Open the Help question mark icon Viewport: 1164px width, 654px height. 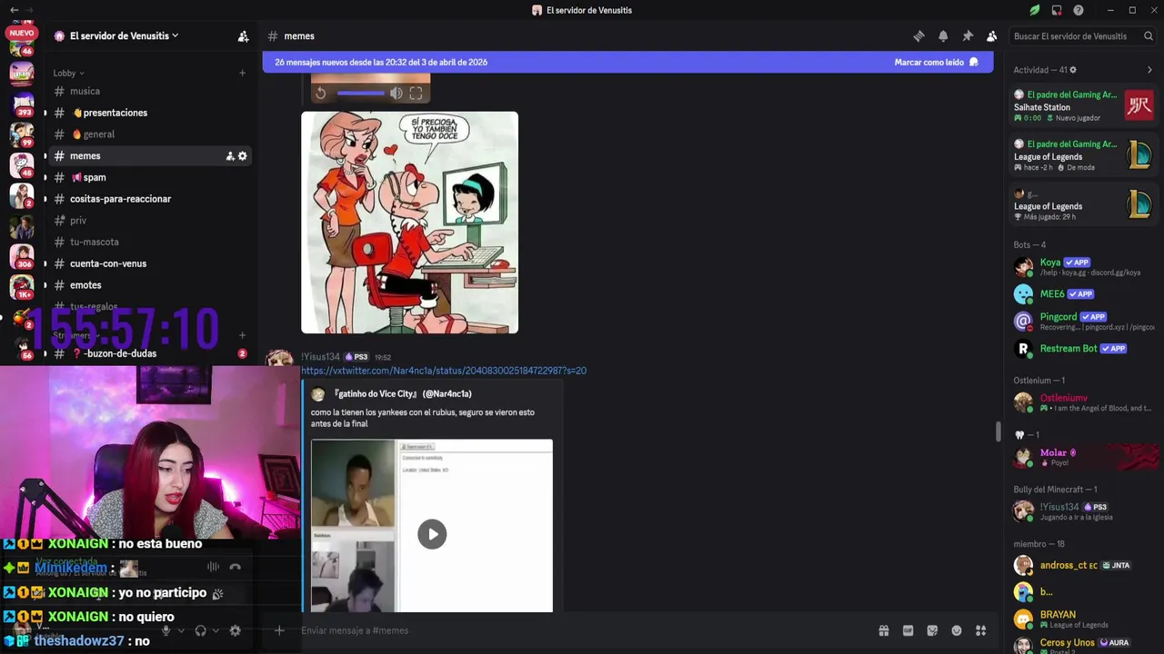1079,10
